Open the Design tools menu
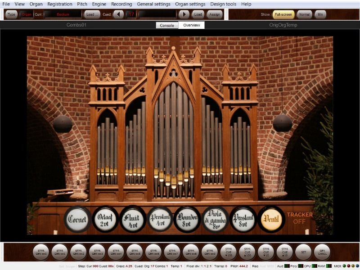 pos(223,4)
